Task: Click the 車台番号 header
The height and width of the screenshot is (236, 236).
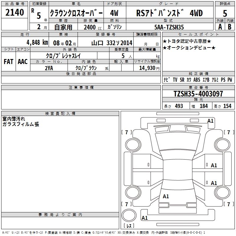Action: pos(198,87)
